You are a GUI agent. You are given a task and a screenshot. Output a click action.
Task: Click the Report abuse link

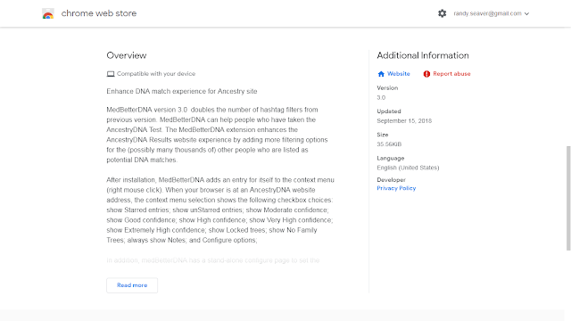[x=451, y=73]
